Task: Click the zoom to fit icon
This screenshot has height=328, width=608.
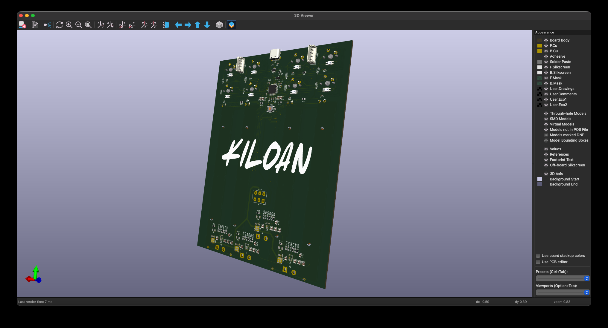Action: 88,25
